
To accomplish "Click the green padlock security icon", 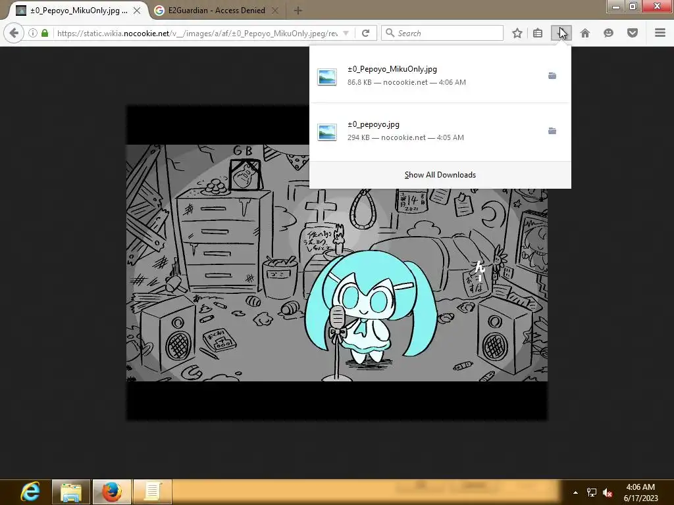I will (x=45, y=33).
